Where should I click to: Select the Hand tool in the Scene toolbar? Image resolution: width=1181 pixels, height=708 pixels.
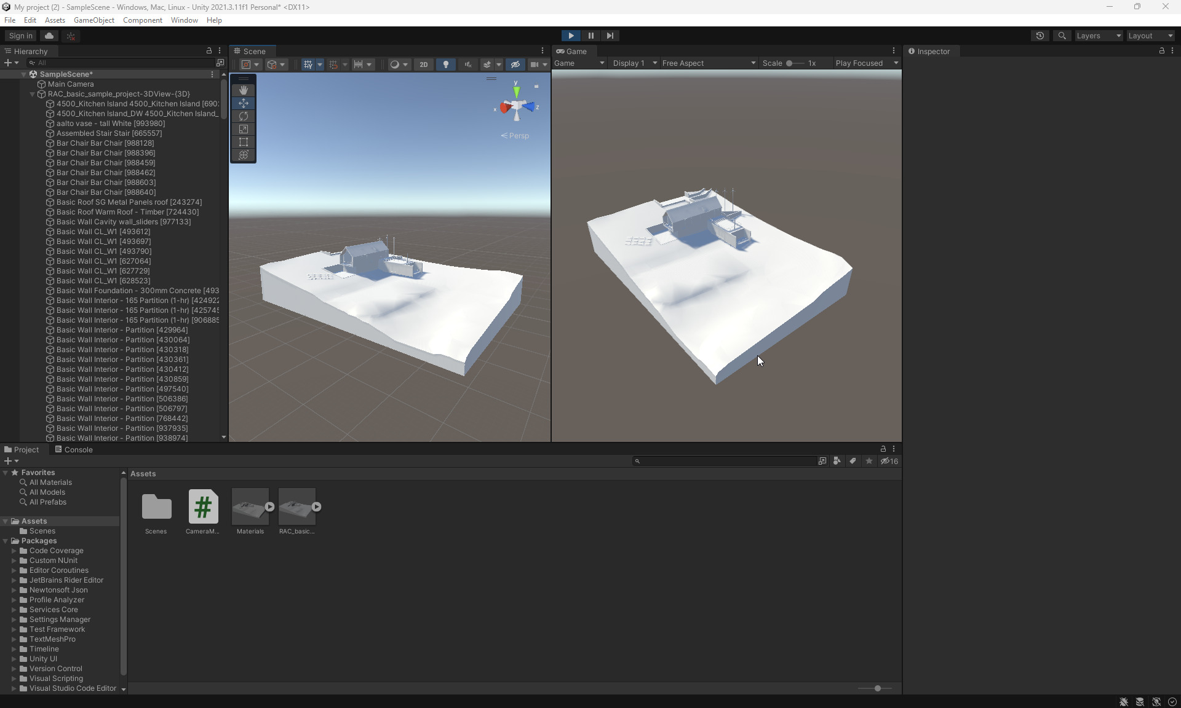pos(243,90)
